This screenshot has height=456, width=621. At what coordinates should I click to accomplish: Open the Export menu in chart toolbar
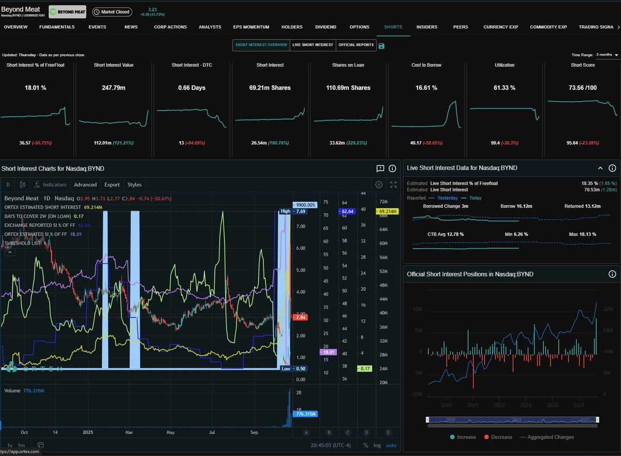(112, 185)
